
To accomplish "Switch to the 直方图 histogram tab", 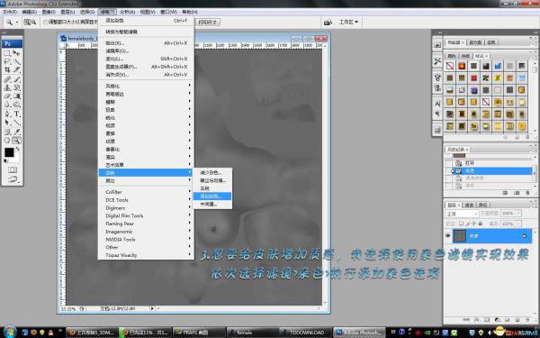I will (475, 42).
